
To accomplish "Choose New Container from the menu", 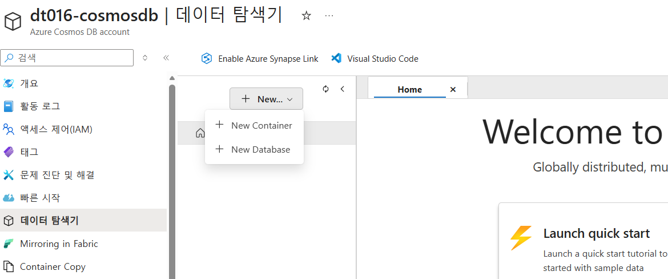I will tap(254, 125).
